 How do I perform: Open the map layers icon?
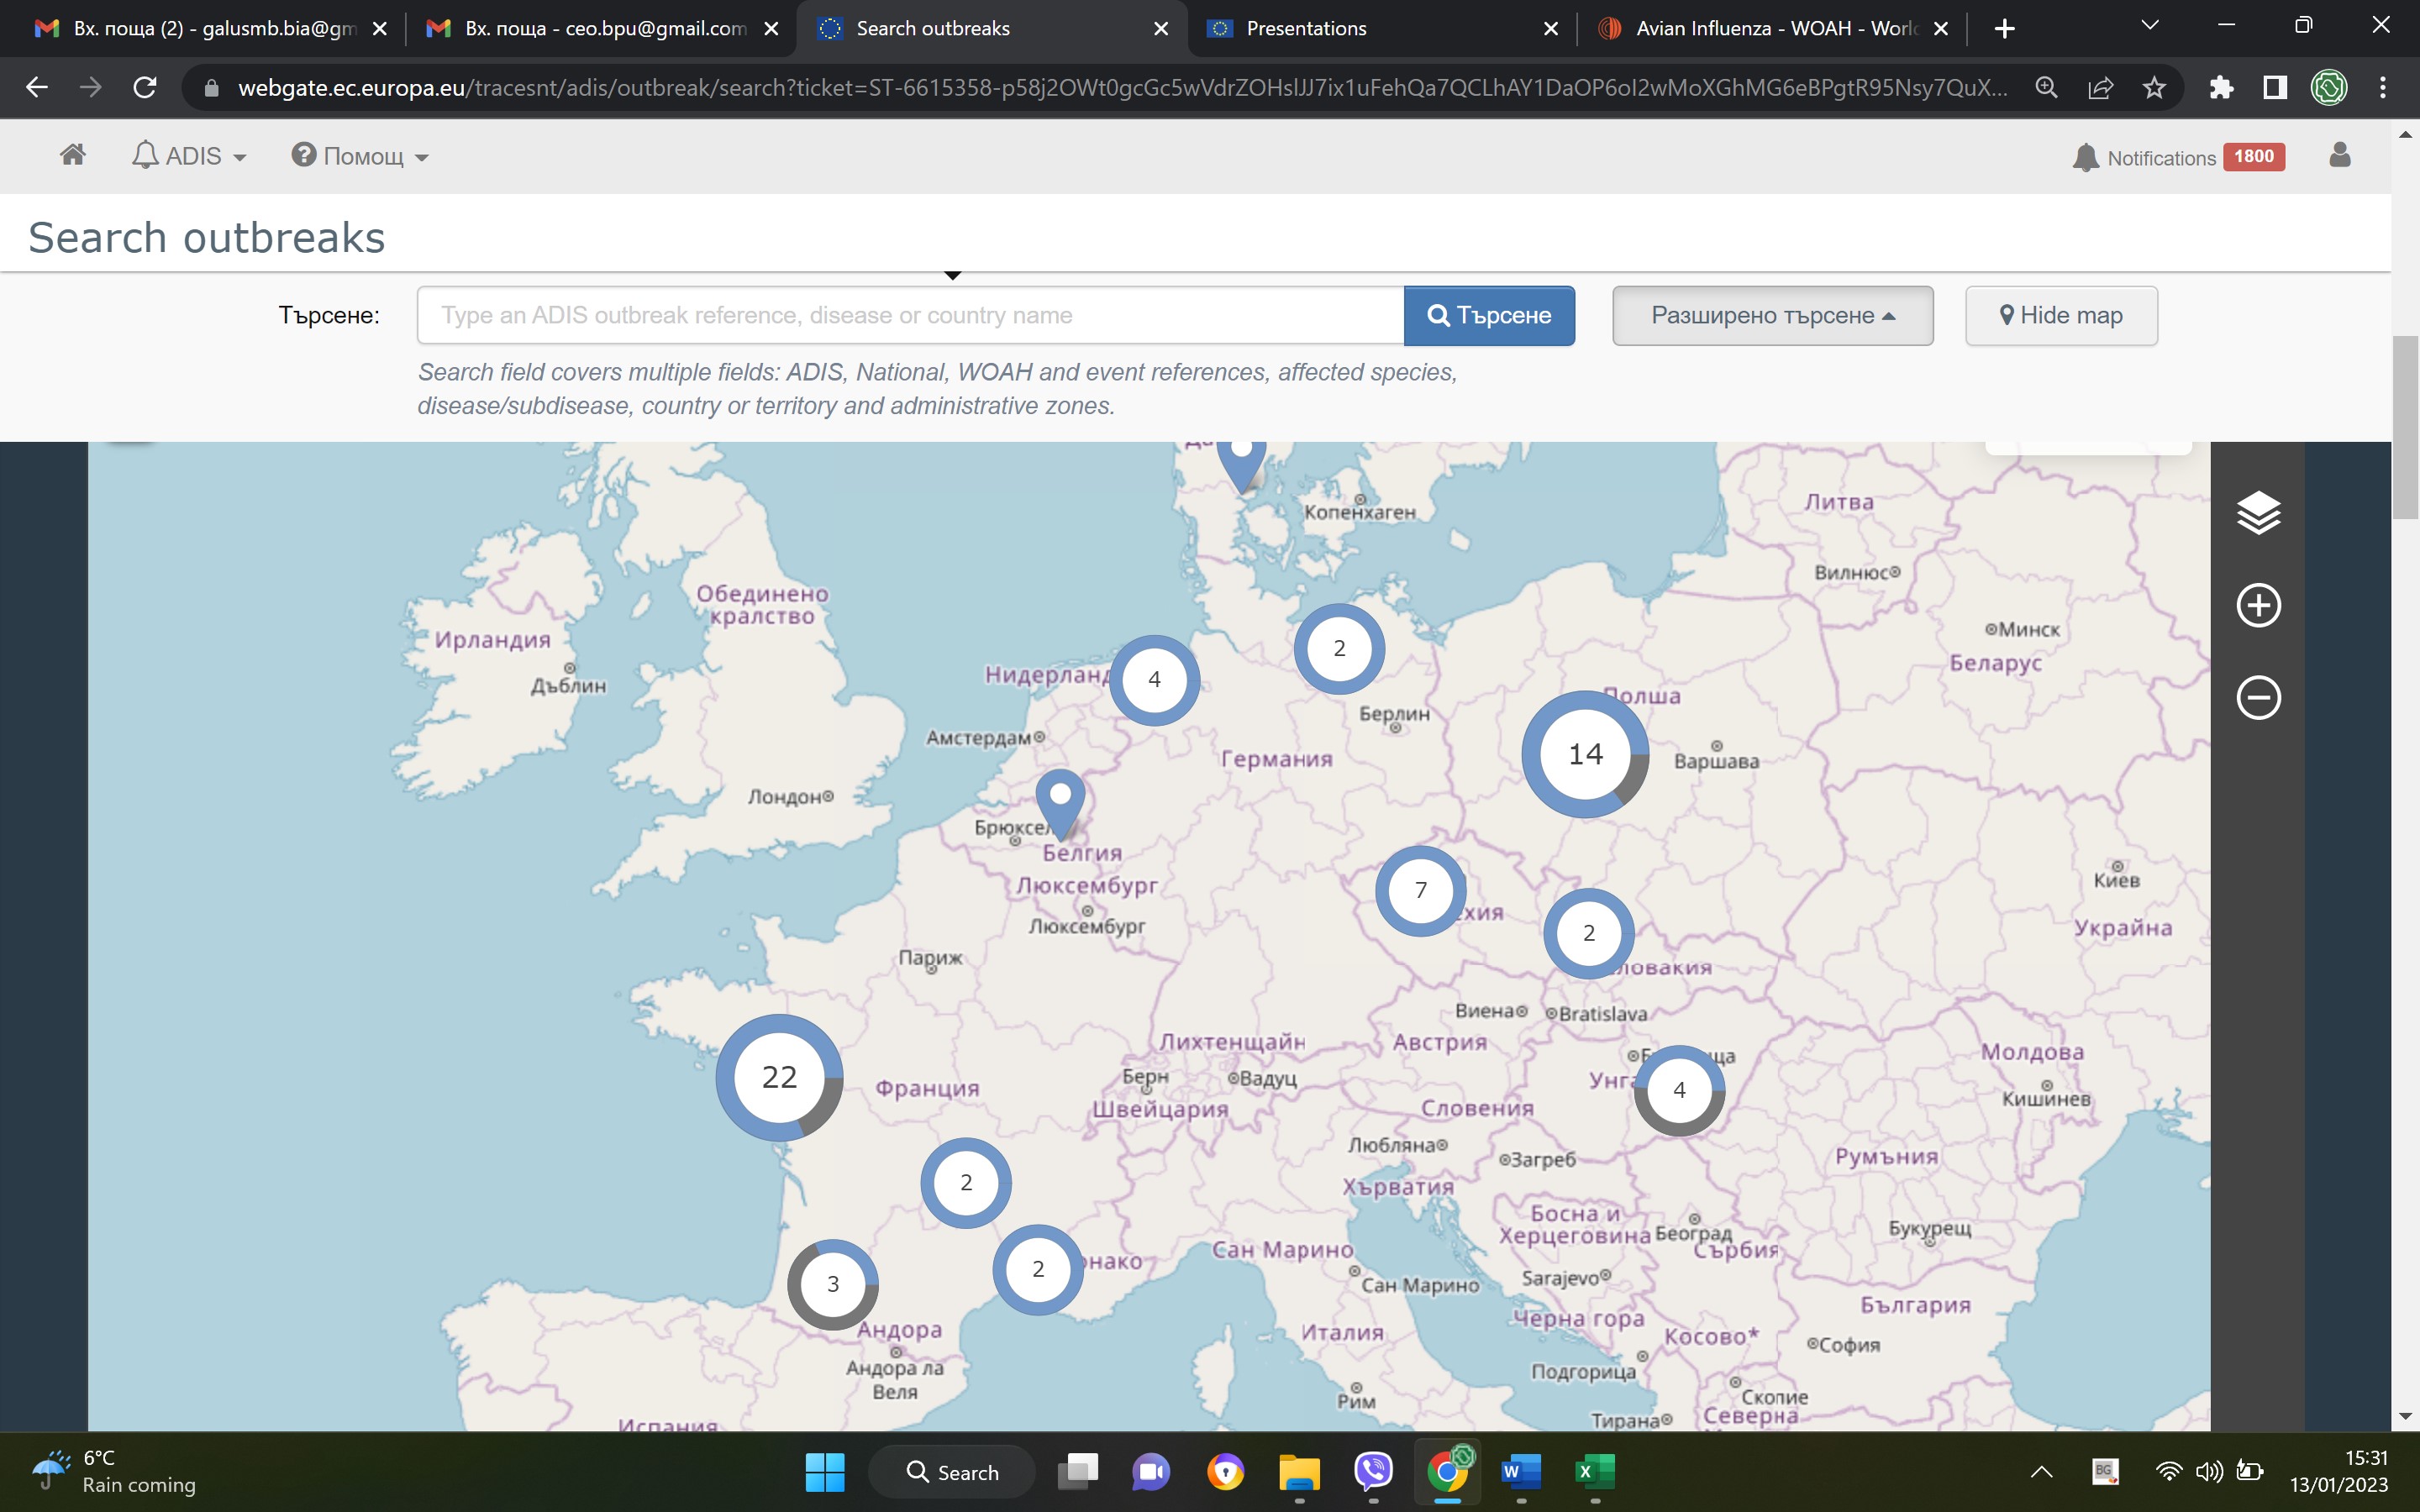[2258, 513]
